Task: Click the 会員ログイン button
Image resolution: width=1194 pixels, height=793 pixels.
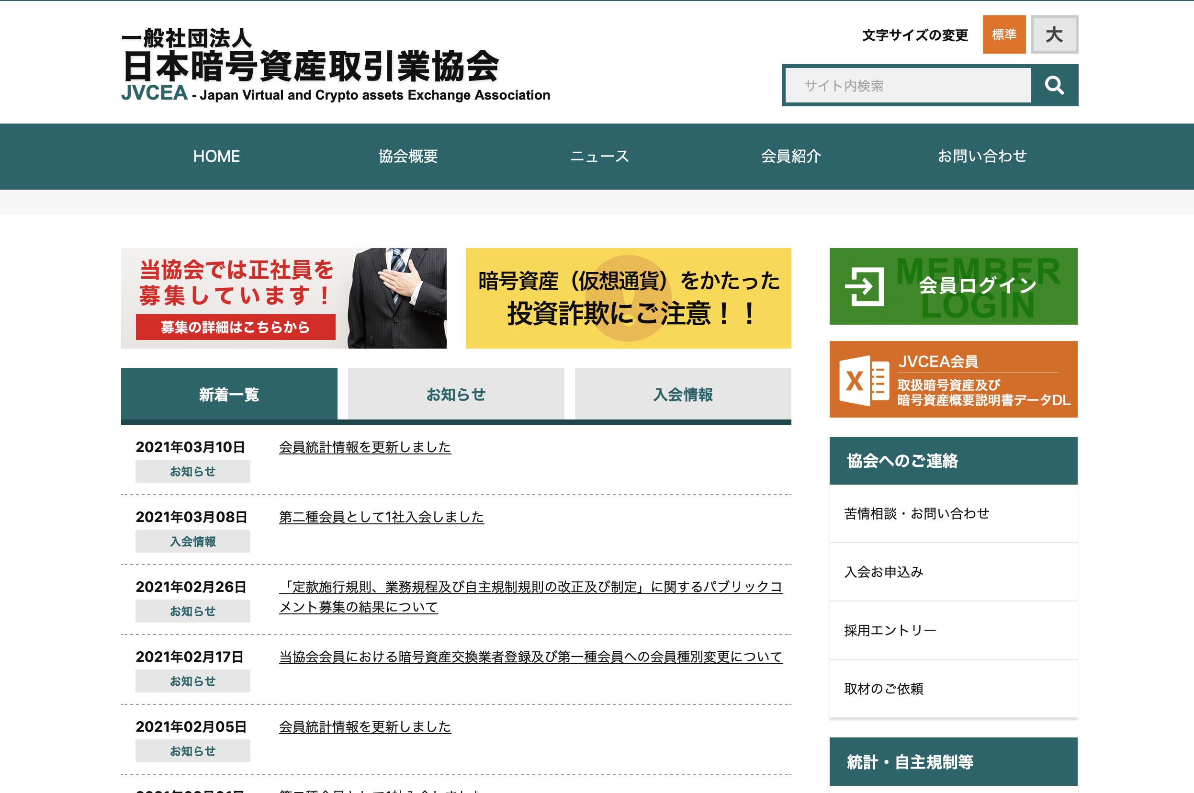Action: coord(953,286)
